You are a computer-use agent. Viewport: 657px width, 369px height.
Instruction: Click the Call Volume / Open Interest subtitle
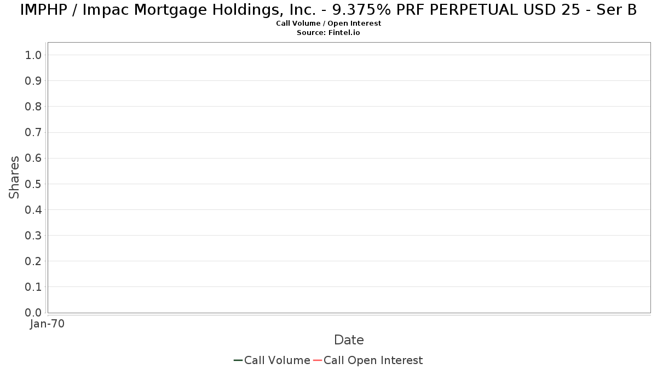(x=328, y=24)
